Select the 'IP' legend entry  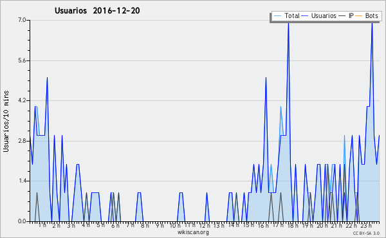pos(351,16)
